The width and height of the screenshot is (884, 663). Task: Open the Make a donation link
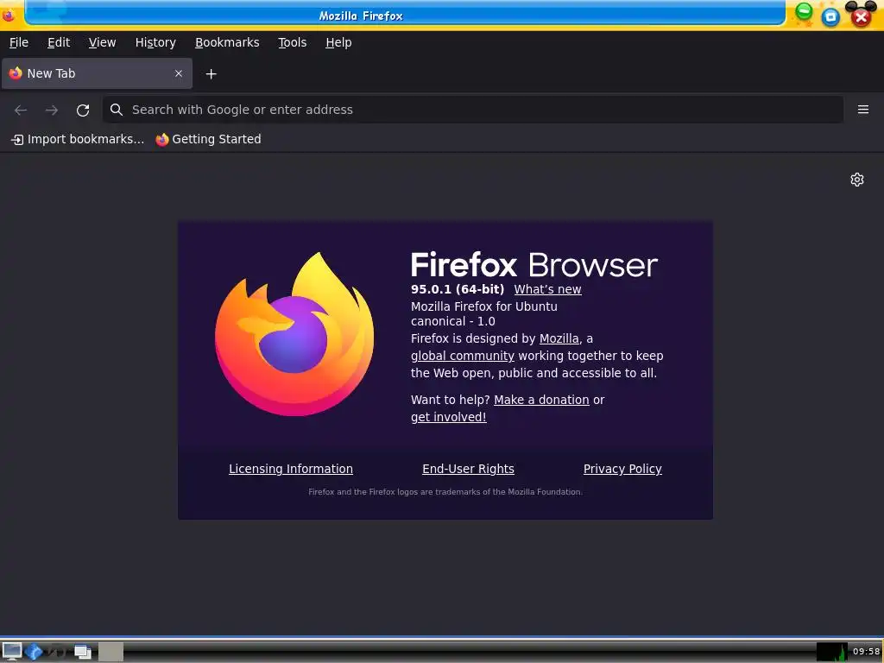coord(541,400)
